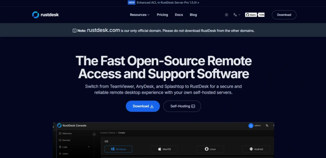Click the Custom Clients breadcrumb

click(x=108, y=133)
